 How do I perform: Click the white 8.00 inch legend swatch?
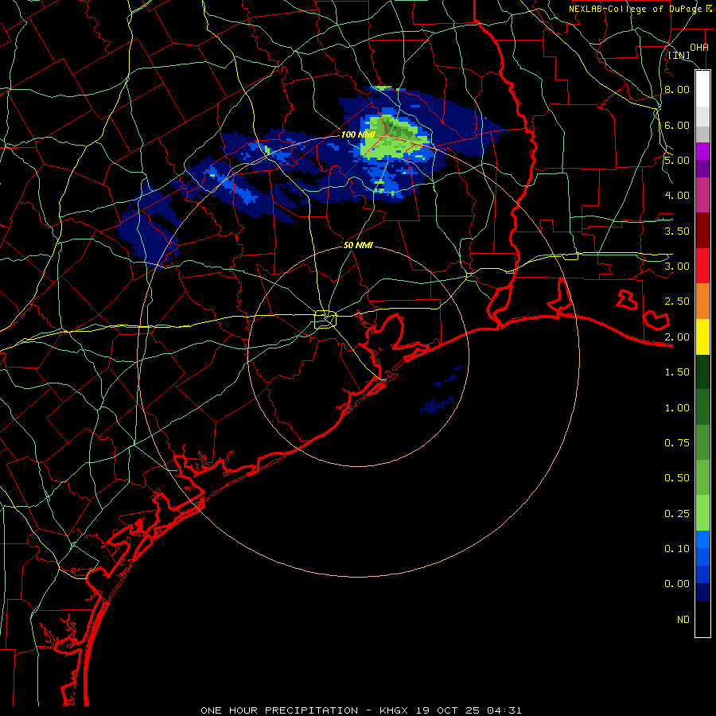[x=702, y=88]
